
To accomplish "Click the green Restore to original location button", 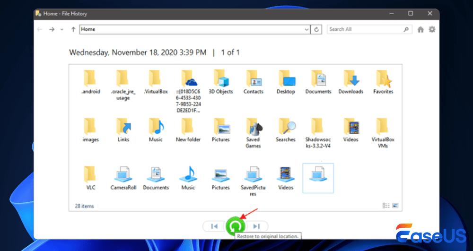I will 234,226.
